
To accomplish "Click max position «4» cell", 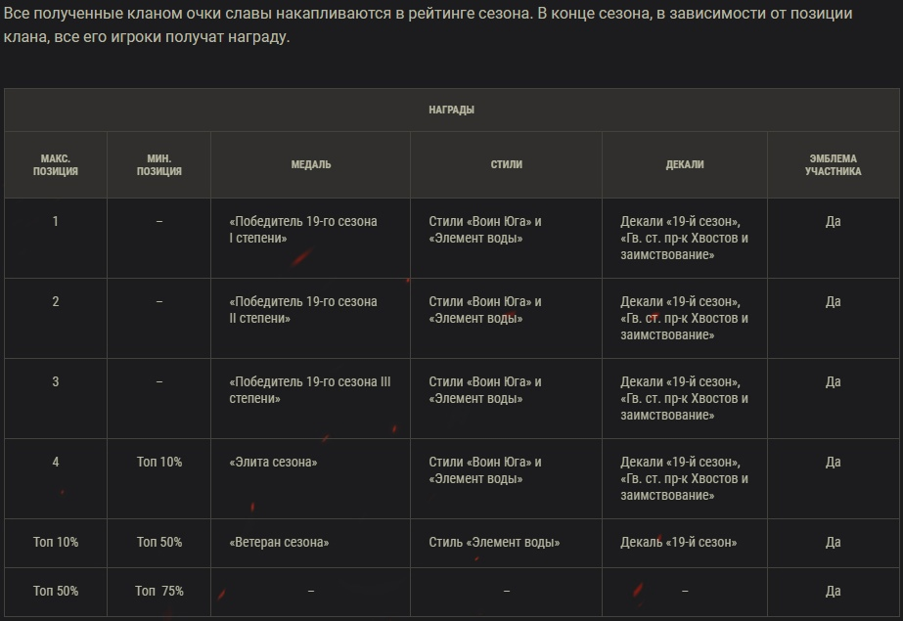I will (55, 463).
